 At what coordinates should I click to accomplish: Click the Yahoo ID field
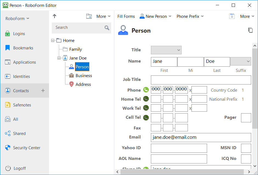tap(179, 148)
